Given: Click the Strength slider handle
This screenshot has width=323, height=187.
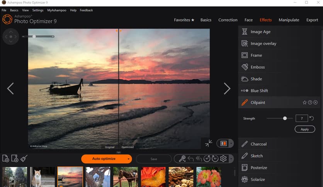Looking at the screenshot, I should (x=285, y=118).
